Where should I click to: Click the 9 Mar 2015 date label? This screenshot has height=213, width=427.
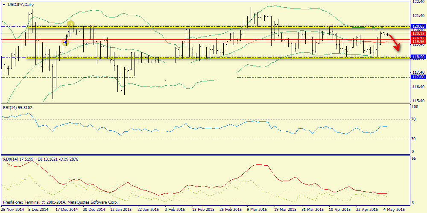click(x=258, y=210)
